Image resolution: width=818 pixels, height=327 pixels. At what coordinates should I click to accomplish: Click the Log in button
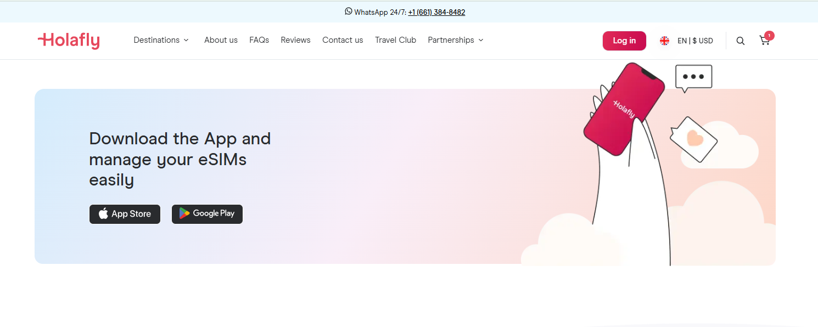click(624, 41)
